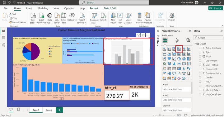Open the Data / Drill ribbon tab

coord(110,8)
